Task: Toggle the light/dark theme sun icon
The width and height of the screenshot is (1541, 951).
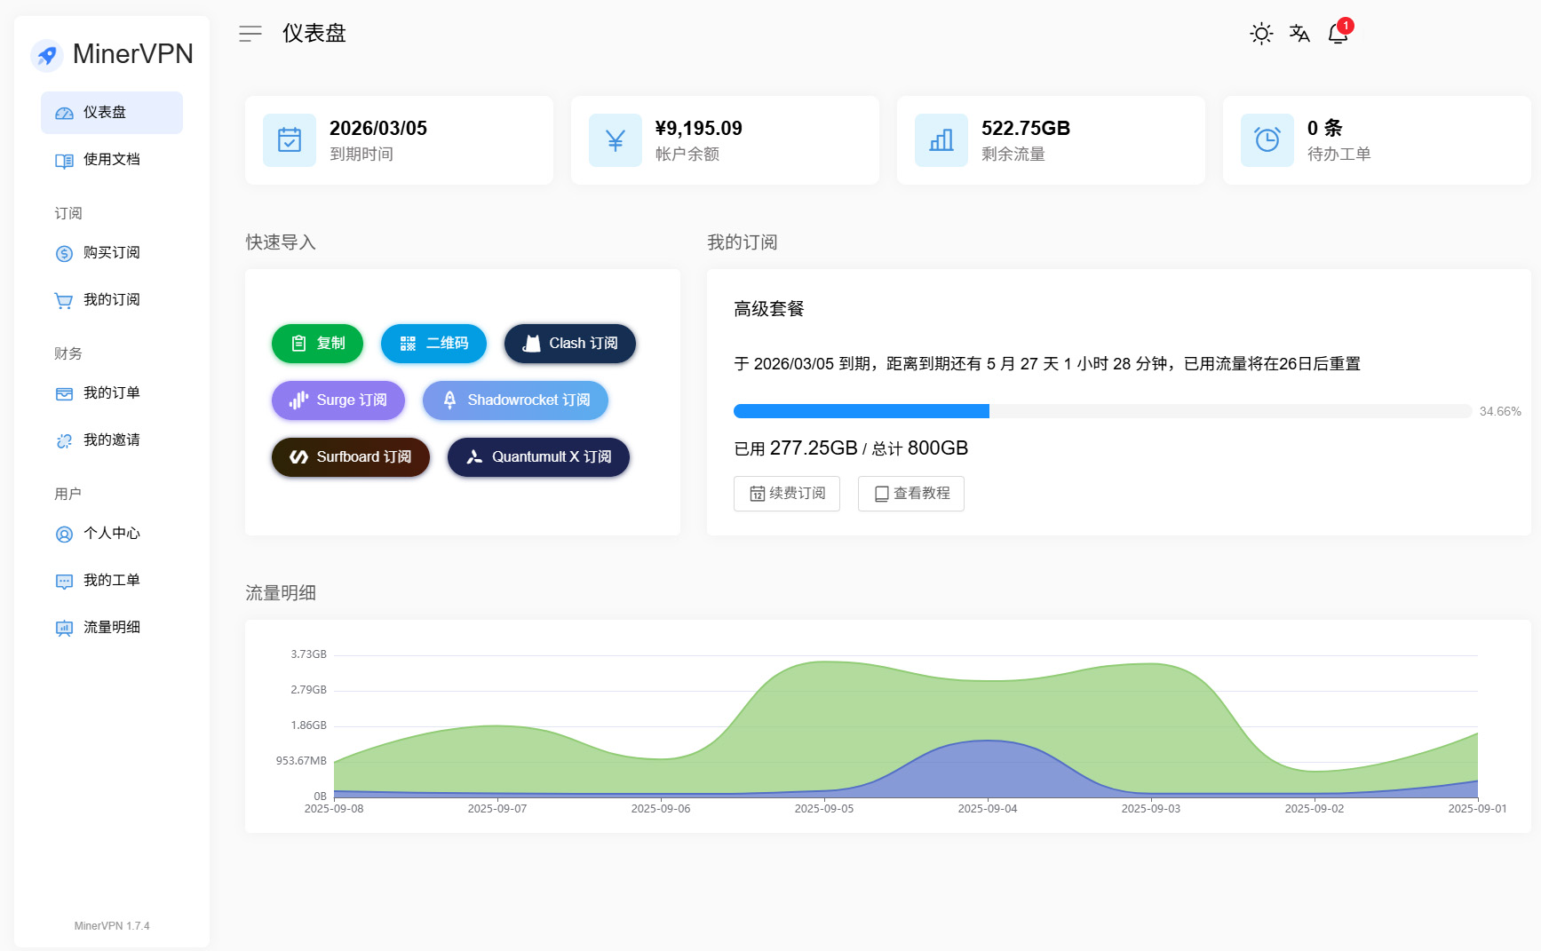Action: click(1261, 34)
